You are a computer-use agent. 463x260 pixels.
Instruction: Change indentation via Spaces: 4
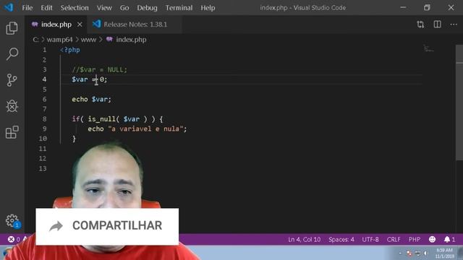pyautogui.click(x=341, y=239)
